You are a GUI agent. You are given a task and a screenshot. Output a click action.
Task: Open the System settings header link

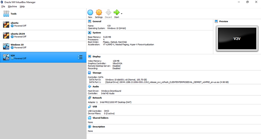[97, 33]
